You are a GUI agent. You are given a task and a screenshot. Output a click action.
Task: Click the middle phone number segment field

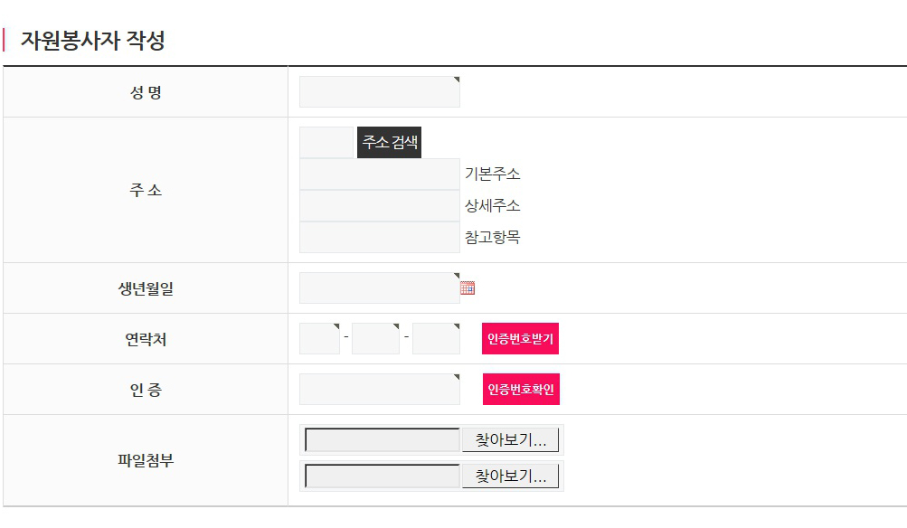tap(375, 338)
